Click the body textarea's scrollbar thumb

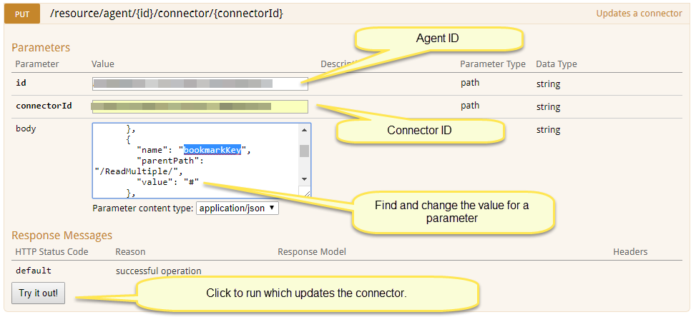pyautogui.click(x=304, y=151)
